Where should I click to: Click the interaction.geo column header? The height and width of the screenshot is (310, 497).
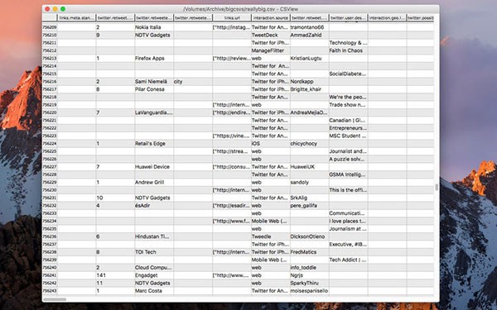tap(387, 18)
